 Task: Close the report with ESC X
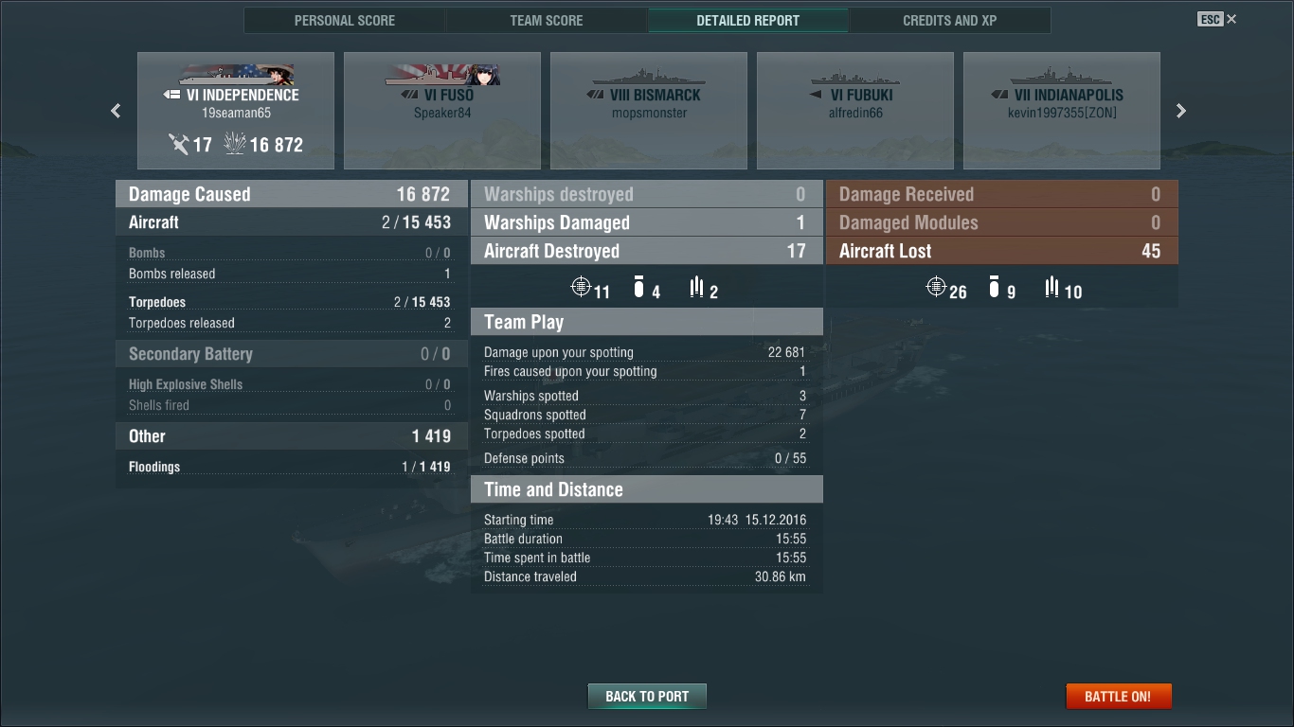[1217, 19]
